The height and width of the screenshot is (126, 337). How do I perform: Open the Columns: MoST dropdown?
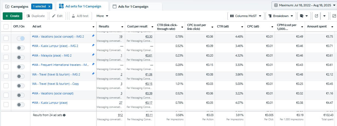click(x=246, y=16)
